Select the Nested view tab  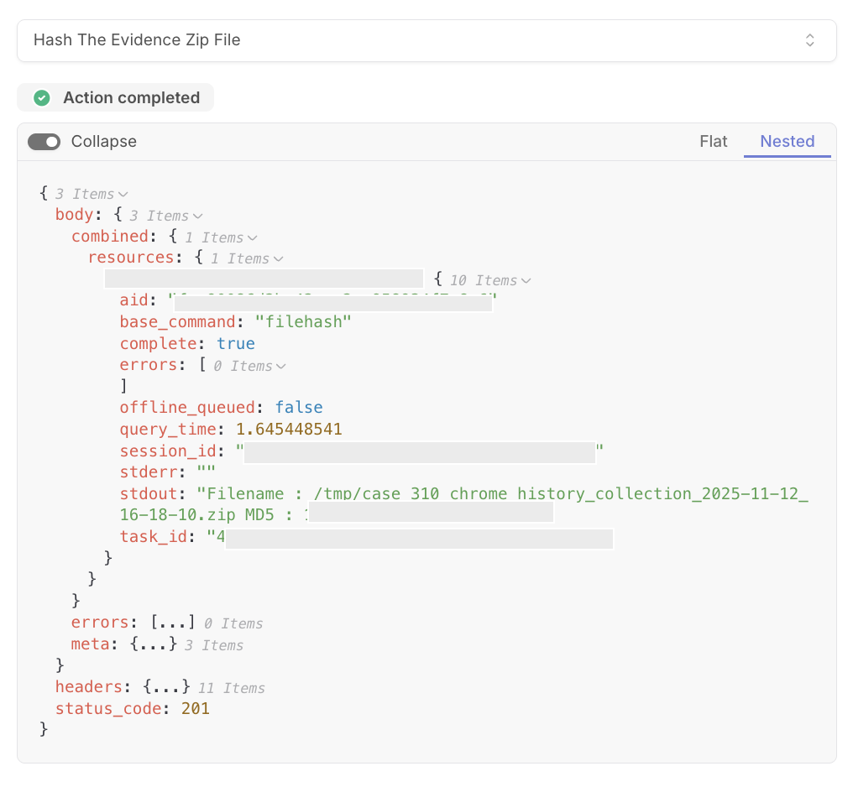click(788, 141)
